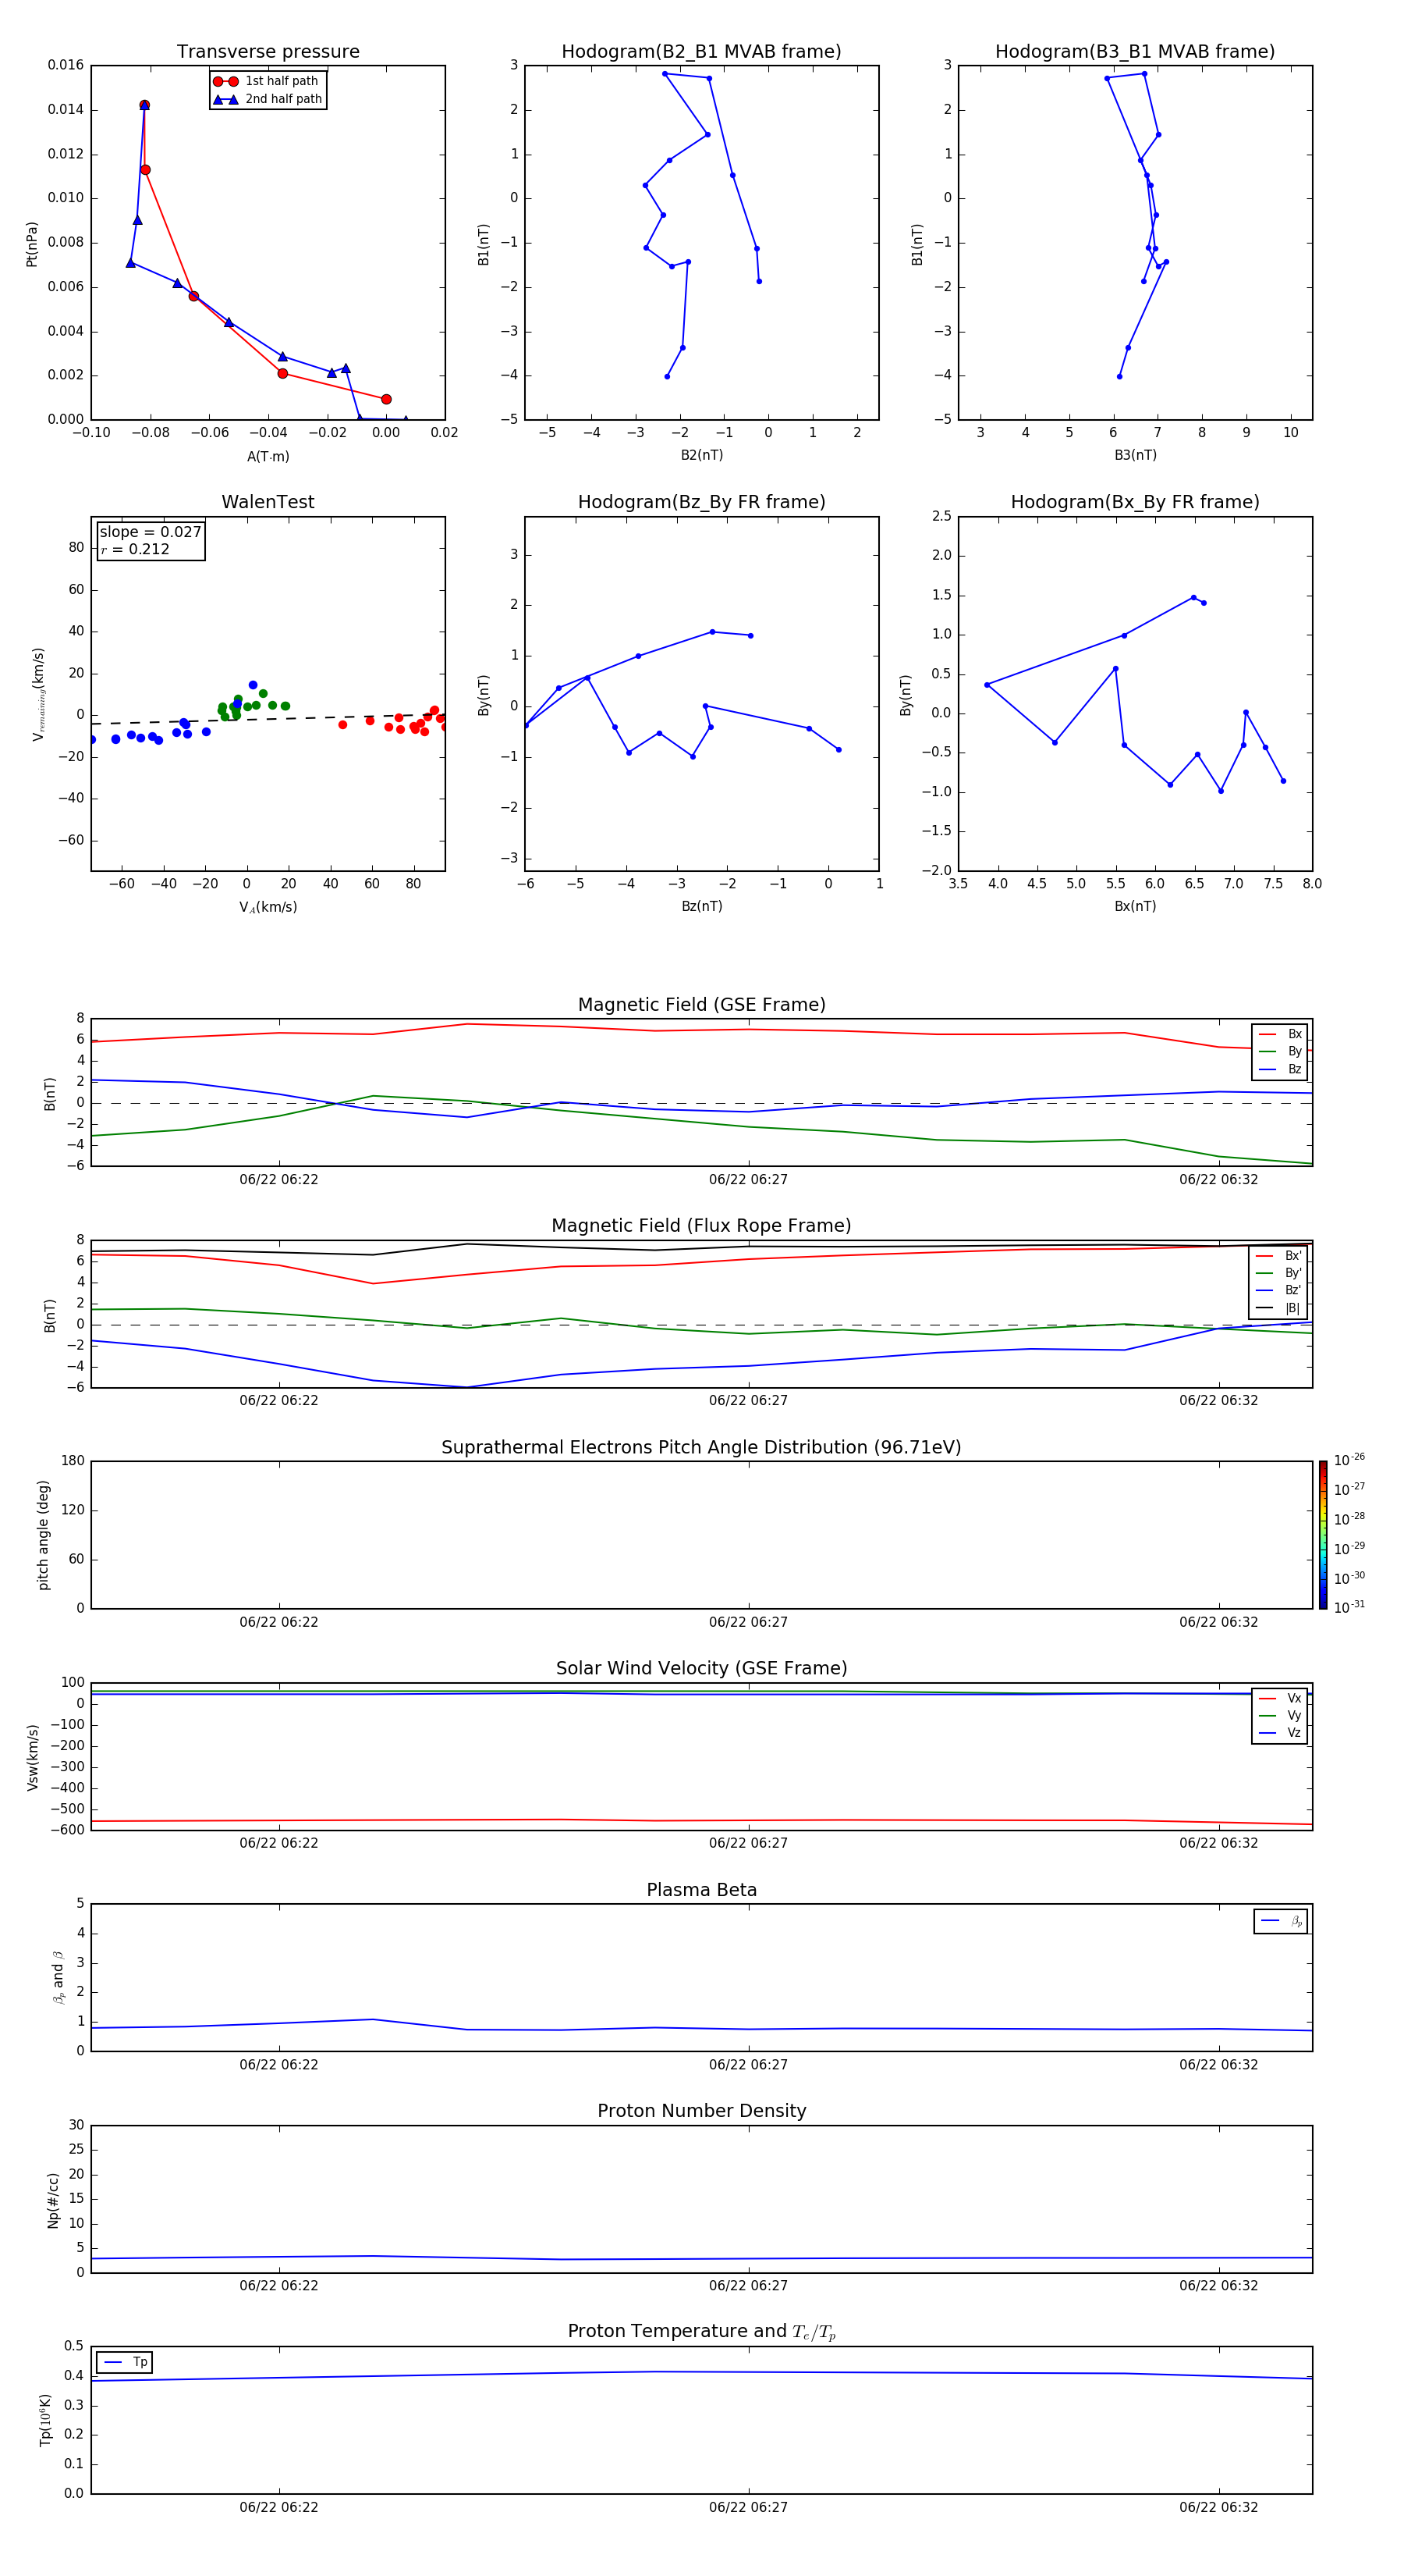
Task: Click the "V_A(km/s)" x-axis label
Action: (268, 908)
